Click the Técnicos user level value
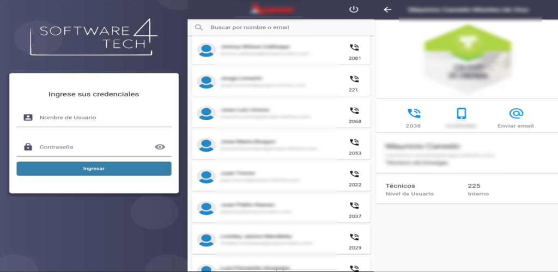The image size is (558, 272). pos(401,186)
